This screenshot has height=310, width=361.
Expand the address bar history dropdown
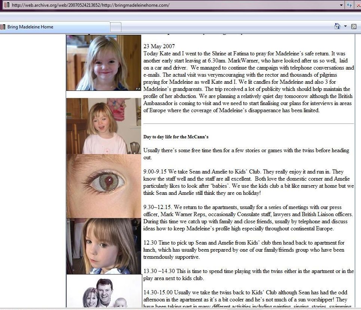point(341,5)
